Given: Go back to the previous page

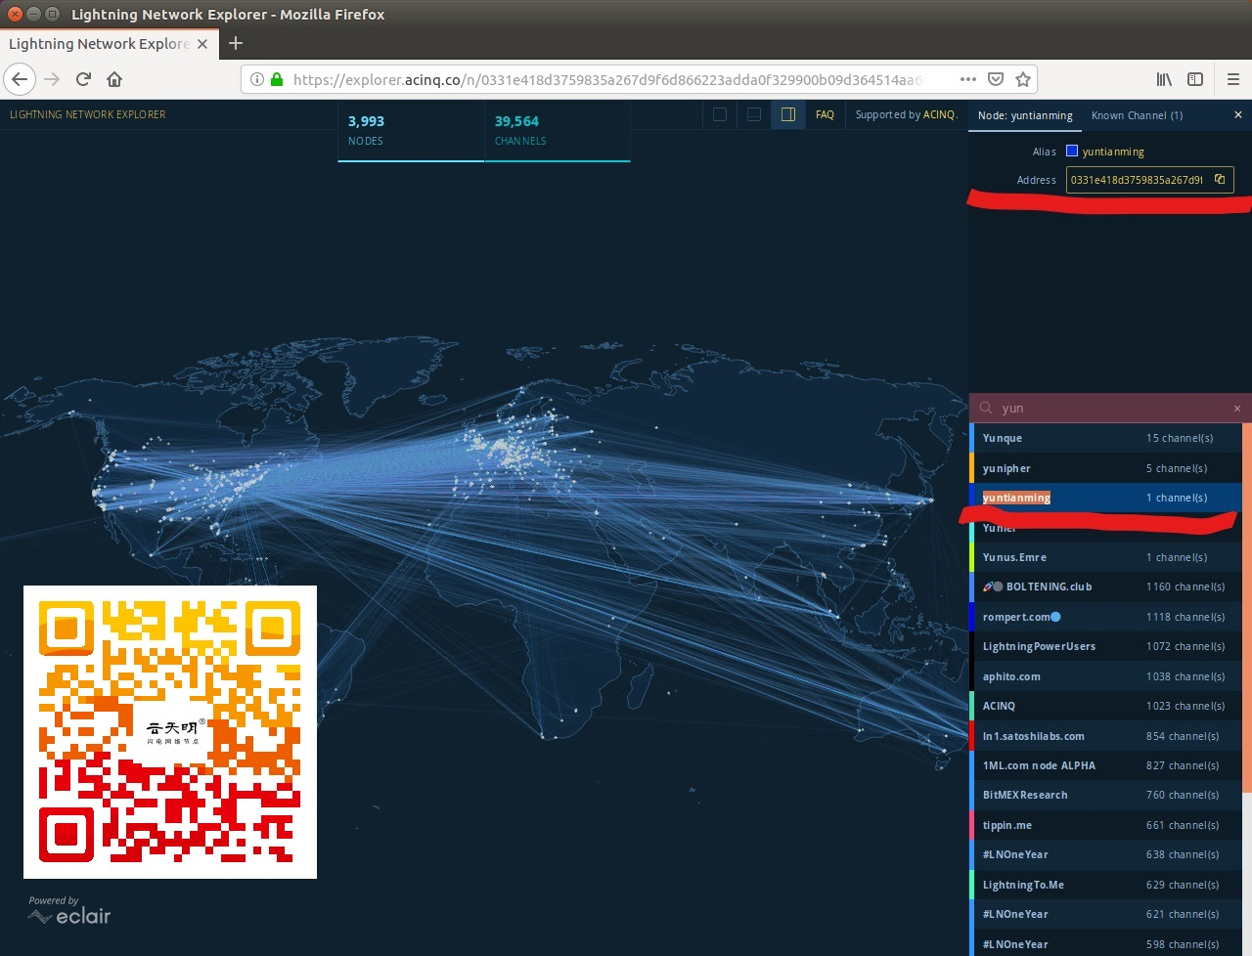Looking at the screenshot, I should 20,79.
